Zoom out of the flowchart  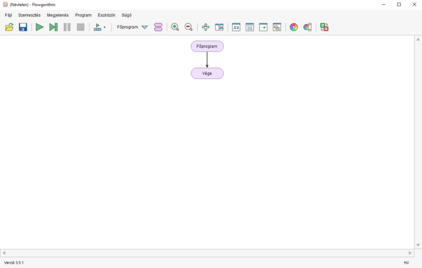click(x=188, y=27)
